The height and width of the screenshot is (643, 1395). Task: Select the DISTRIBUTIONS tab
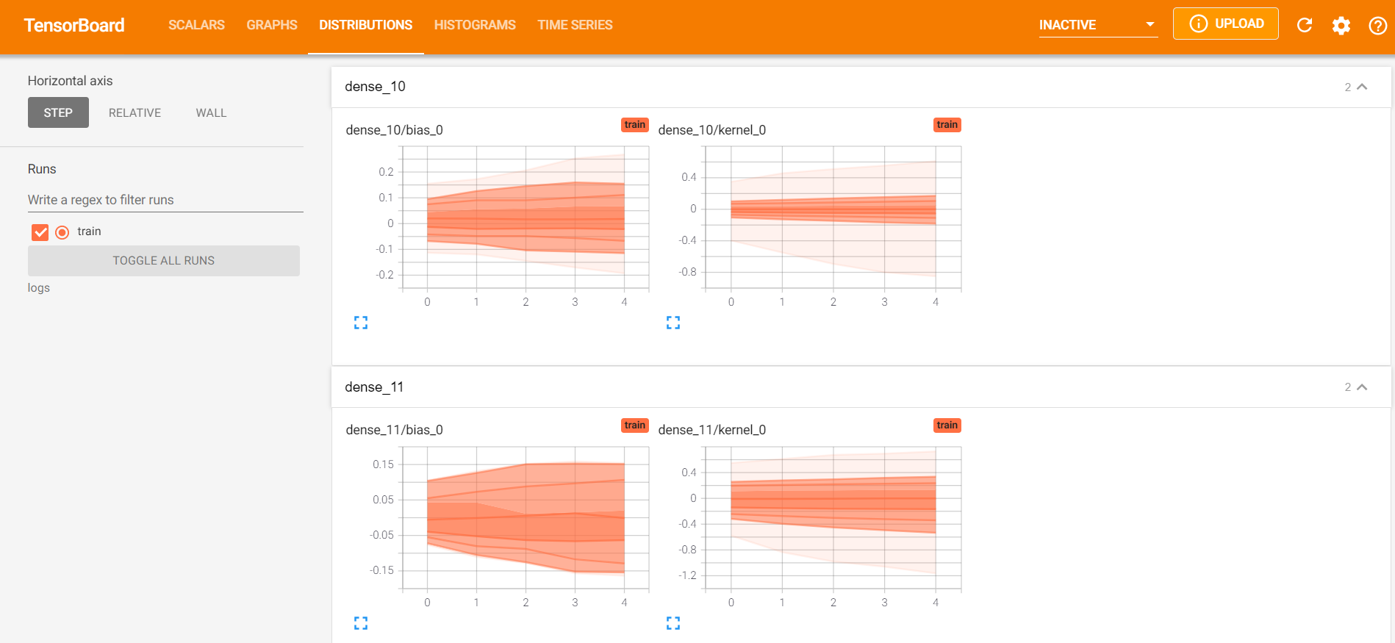[x=366, y=25]
